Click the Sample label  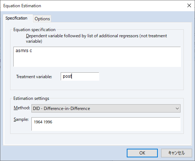tap(21, 119)
